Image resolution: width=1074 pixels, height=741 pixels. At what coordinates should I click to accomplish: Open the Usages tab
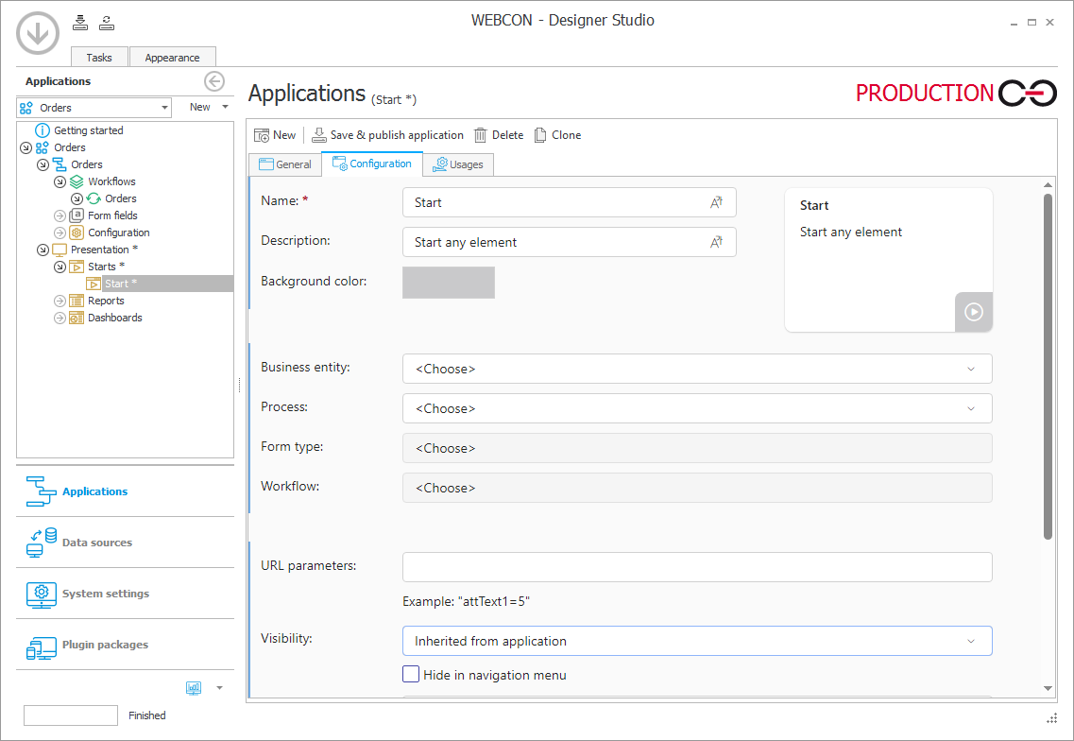point(457,164)
